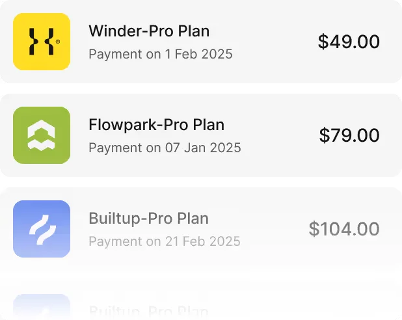Click the yellow Winder app icon
This screenshot has height=320, width=402.
(x=42, y=42)
